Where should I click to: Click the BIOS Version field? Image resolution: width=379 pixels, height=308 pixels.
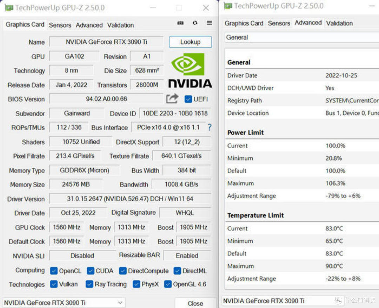(106, 99)
